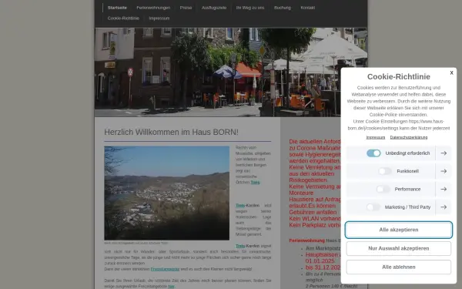
Task: Close the Cookie-Richtlinie dialog
Action: click(x=451, y=73)
